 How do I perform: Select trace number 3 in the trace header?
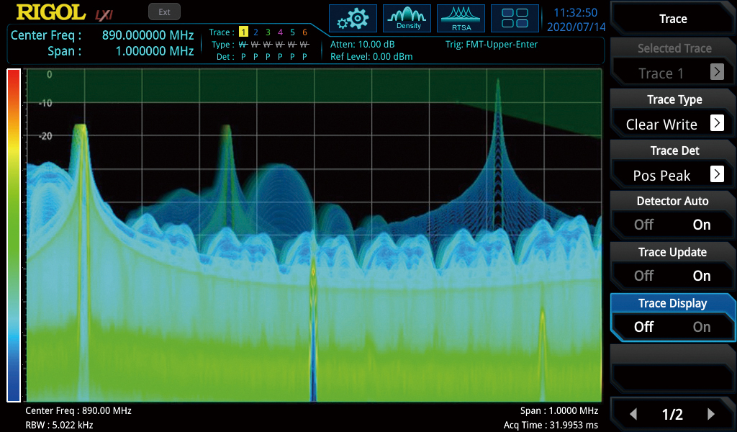(268, 32)
